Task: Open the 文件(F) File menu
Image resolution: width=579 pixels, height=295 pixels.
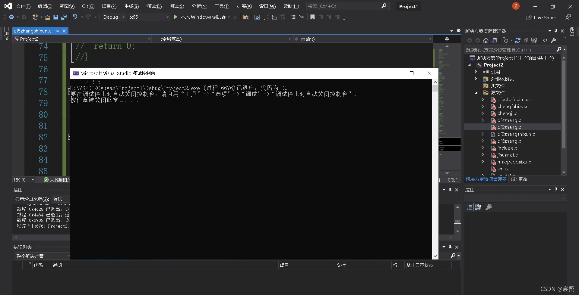Action: [23, 6]
